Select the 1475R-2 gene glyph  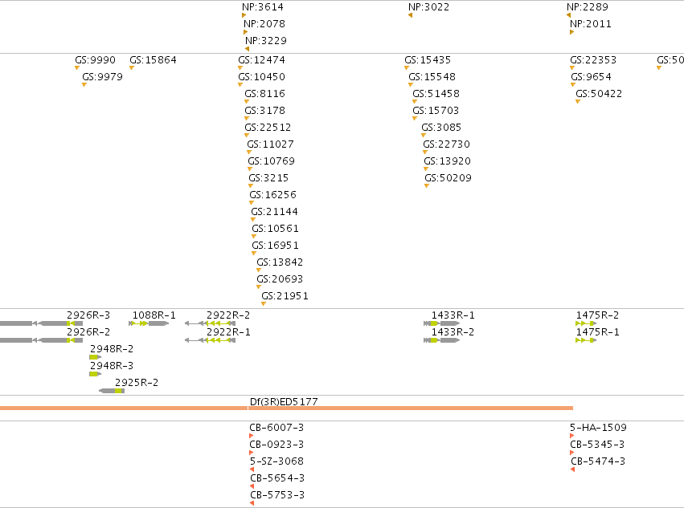pos(586,323)
